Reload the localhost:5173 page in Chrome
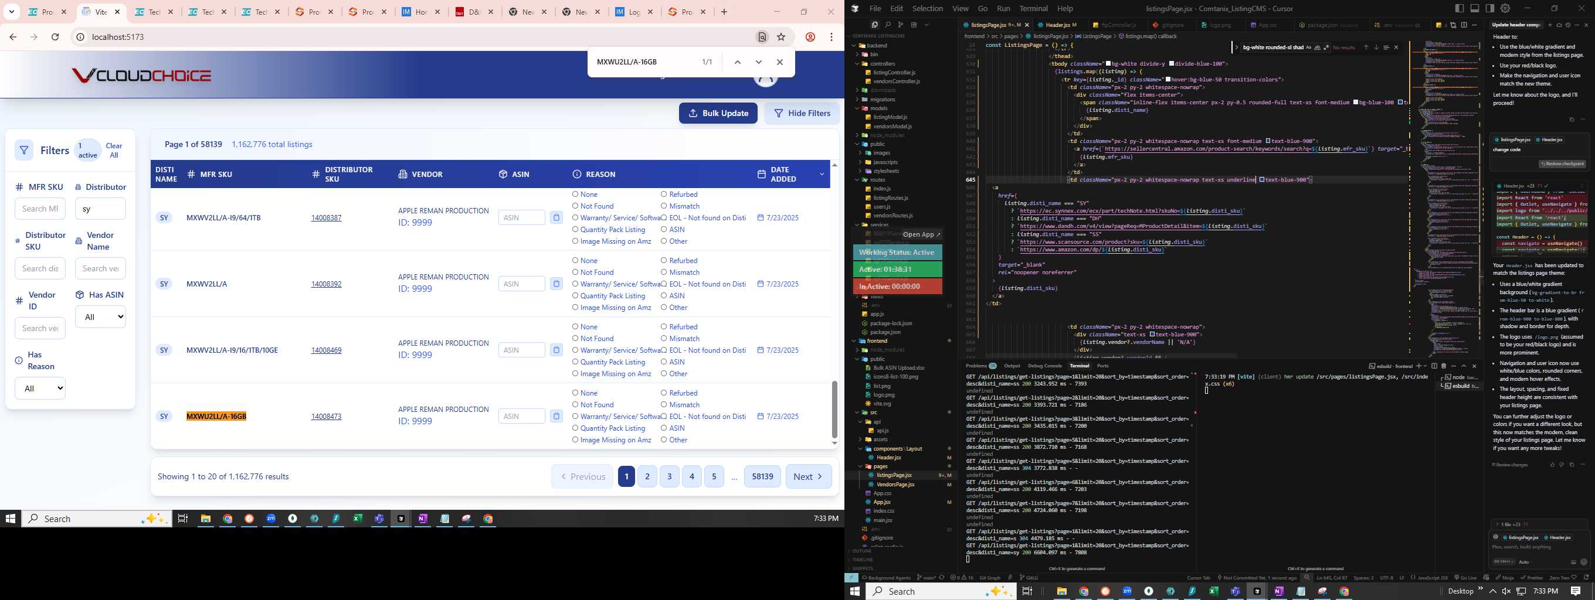The height and width of the screenshot is (600, 1595). coord(55,37)
